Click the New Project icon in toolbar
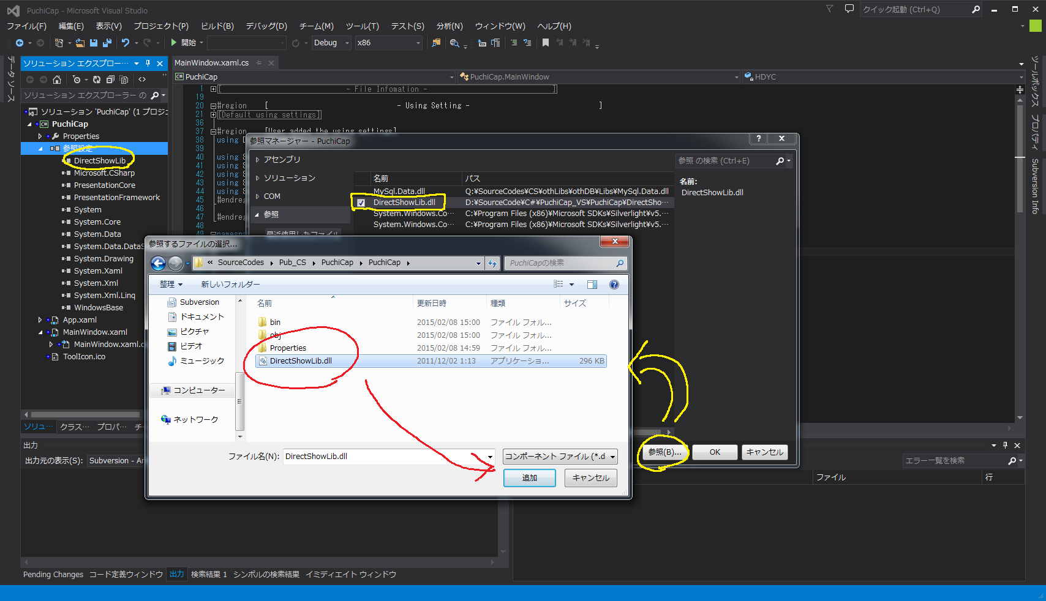Image resolution: width=1046 pixels, height=601 pixels. click(x=59, y=43)
